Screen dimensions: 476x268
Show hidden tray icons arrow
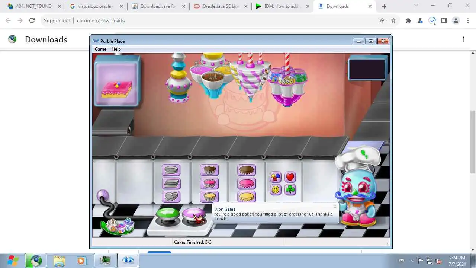click(411, 261)
